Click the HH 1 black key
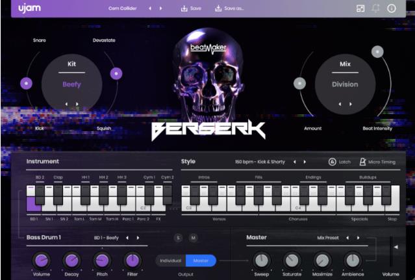Viewport: 415px width, 280px height. 86,195
